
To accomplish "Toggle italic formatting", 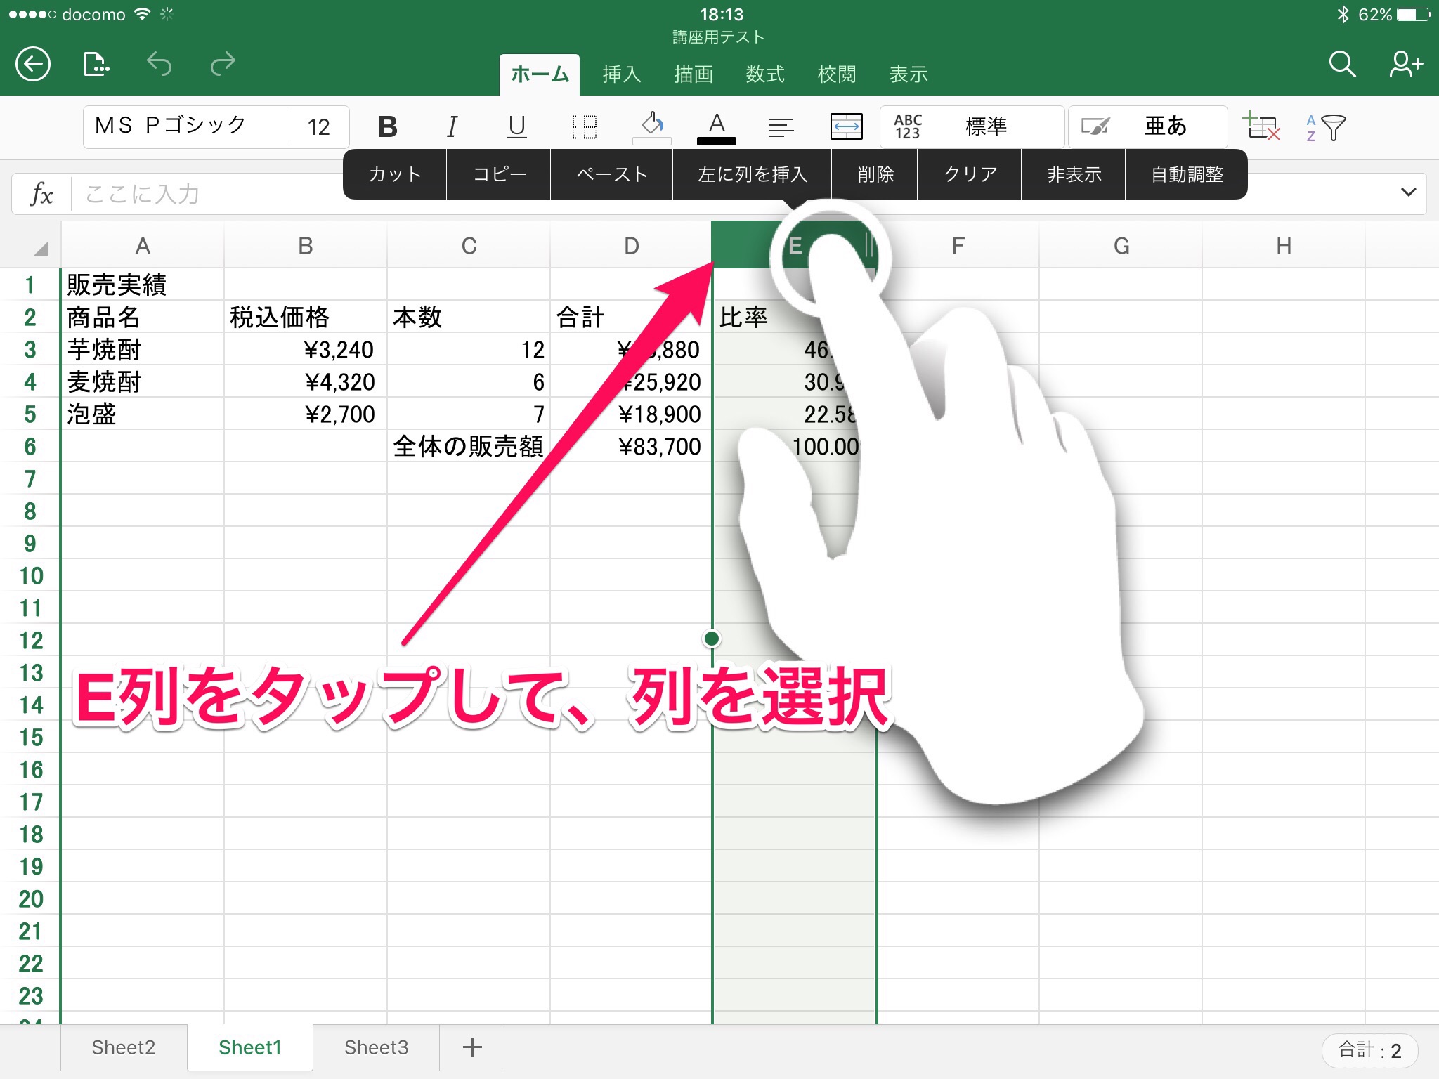I will click(452, 127).
